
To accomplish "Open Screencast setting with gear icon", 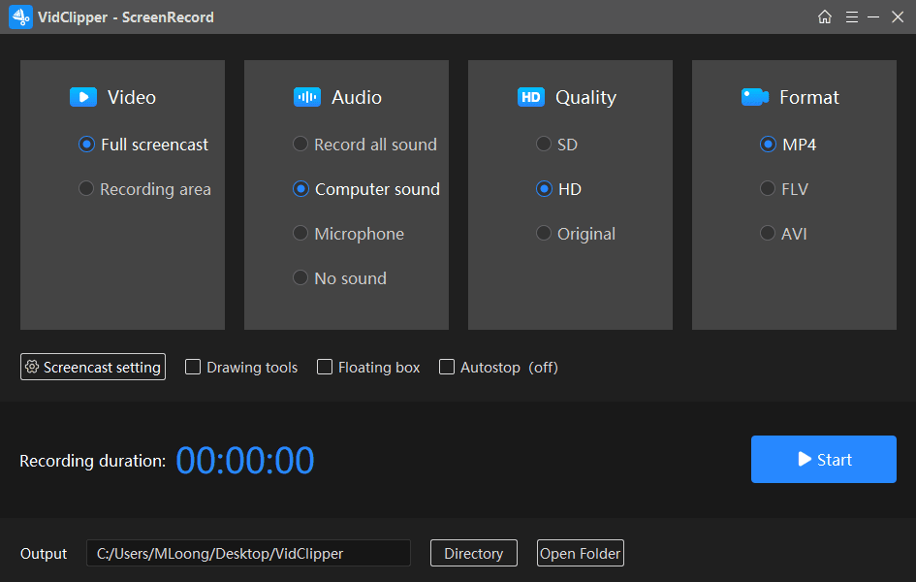I will coord(93,367).
